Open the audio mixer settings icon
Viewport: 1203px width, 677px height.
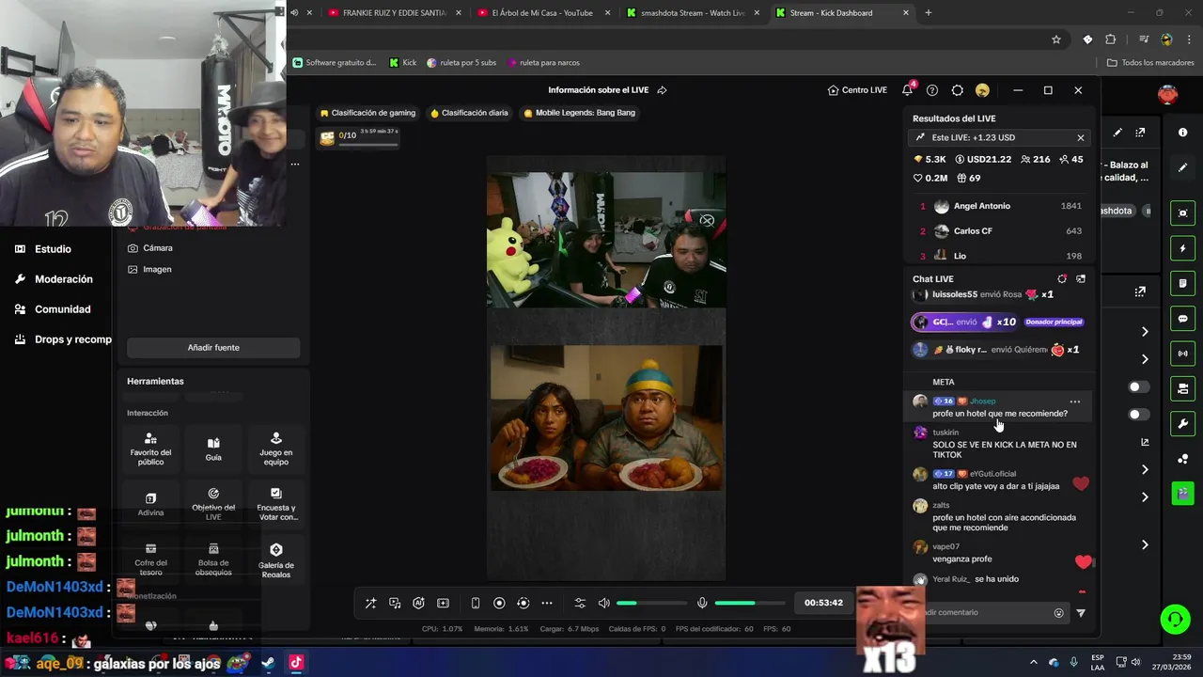(x=580, y=603)
